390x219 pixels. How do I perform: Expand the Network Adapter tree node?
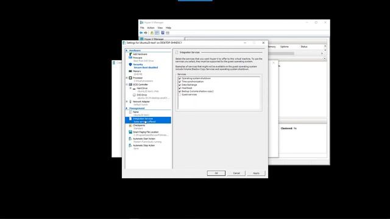[x=127, y=102]
